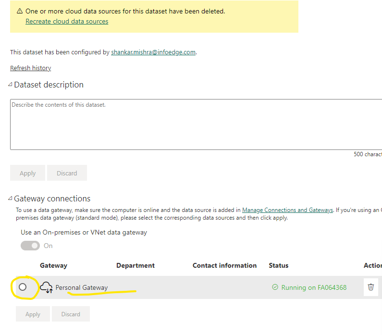The height and width of the screenshot is (335, 382).
Task: Click the warning triangle icon in the banner
Action: click(x=20, y=11)
